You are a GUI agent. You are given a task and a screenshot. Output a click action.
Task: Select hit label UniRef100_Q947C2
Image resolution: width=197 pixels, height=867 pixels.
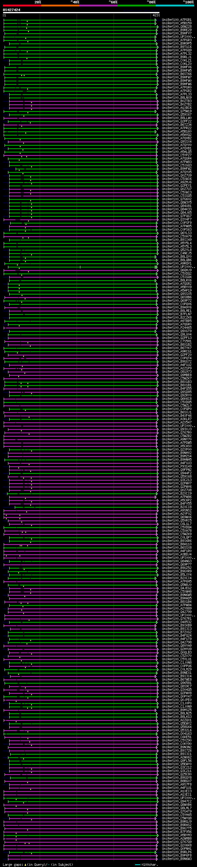click(177, 801)
